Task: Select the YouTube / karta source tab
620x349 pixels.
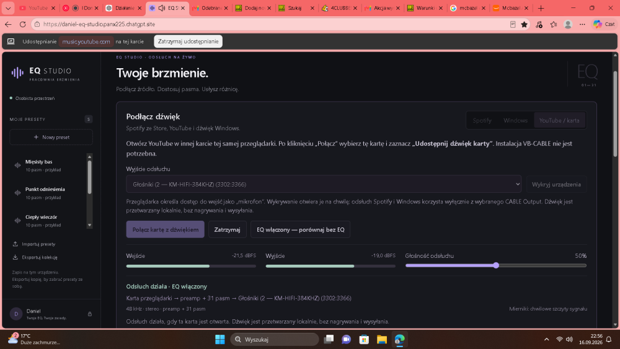Action: click(x=559, y=120)
